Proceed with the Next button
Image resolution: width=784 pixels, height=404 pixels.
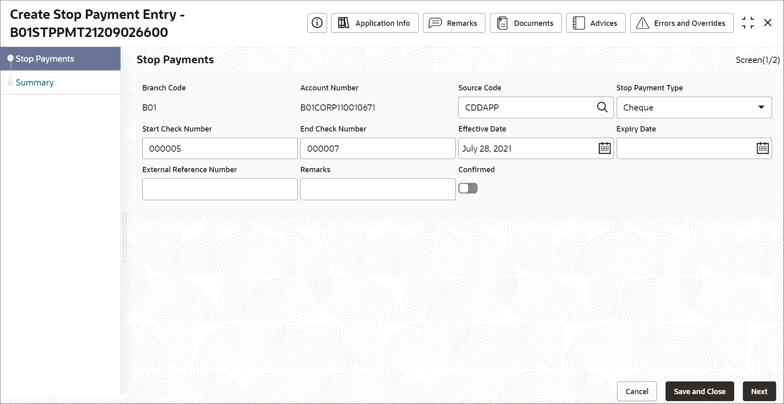(759, 391)
